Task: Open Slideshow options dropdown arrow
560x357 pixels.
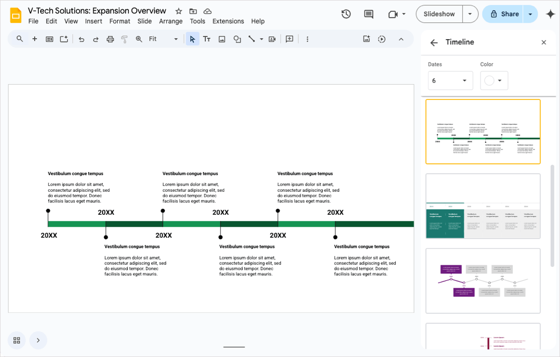Action: pos(470,14)
